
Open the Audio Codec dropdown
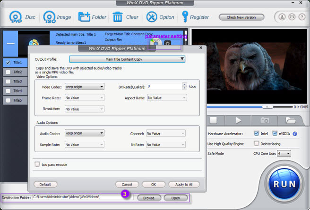85,133
